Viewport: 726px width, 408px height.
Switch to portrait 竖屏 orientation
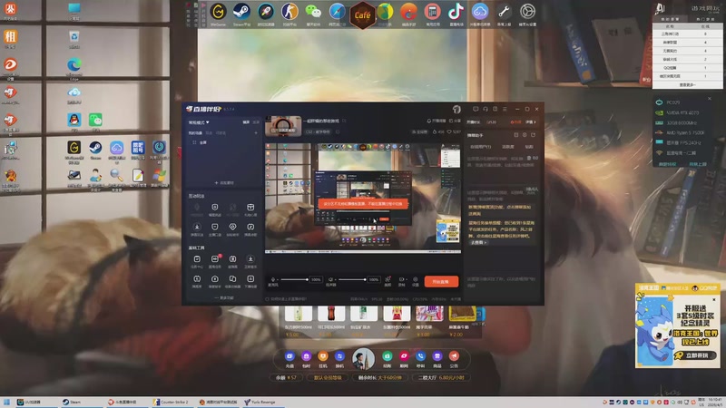click(256, 122)
